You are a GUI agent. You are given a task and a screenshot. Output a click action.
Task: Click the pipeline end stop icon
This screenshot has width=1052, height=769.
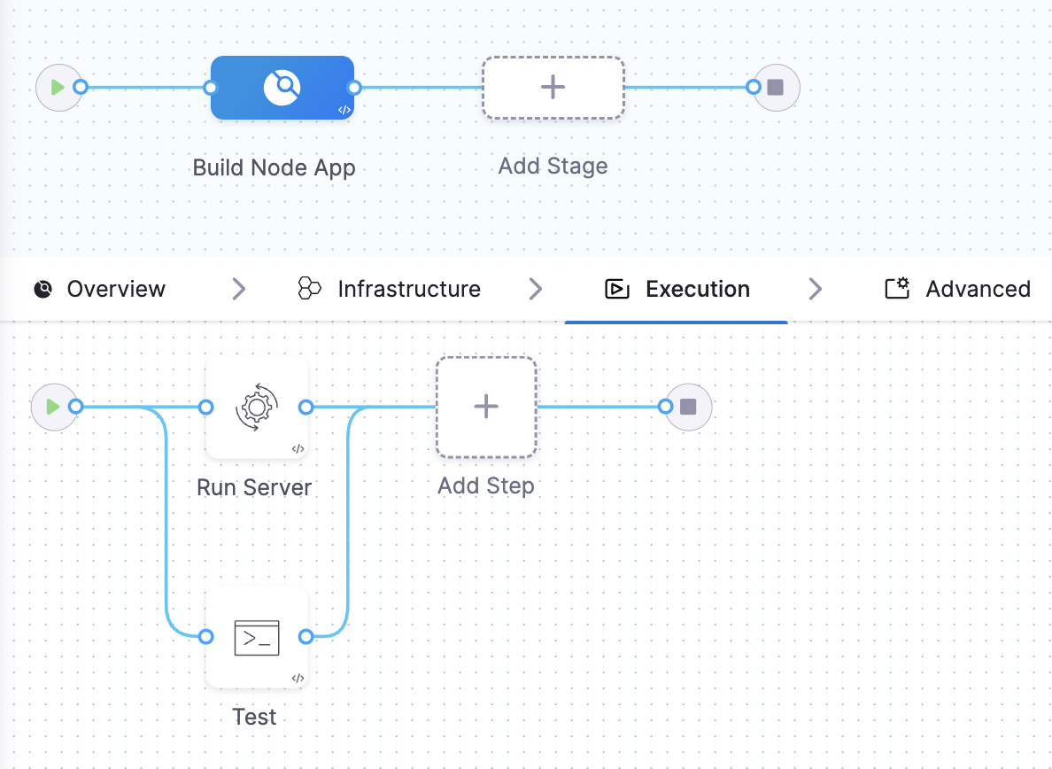point(777,87)
